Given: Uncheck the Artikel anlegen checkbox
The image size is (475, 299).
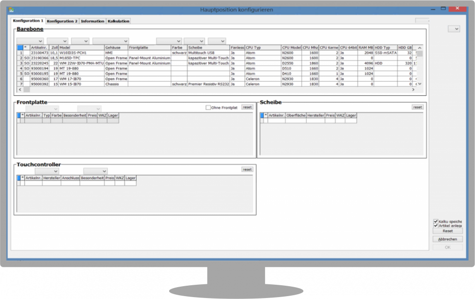Looking at the screenshot, I should (436, 226).
